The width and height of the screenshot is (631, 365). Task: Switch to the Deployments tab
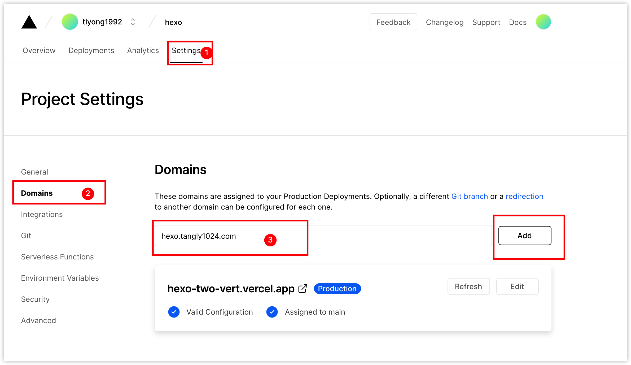pyautogui.click(x=91, y=50)
